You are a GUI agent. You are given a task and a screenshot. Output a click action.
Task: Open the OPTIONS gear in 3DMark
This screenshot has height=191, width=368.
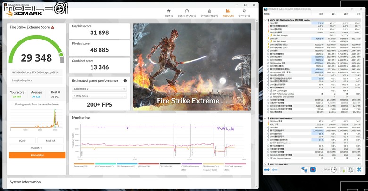coord(244,13)
